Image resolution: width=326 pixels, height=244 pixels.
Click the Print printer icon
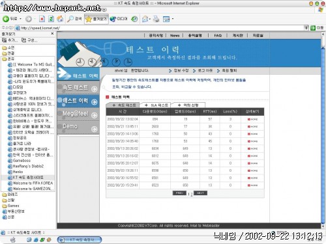(x=156, y=19)
